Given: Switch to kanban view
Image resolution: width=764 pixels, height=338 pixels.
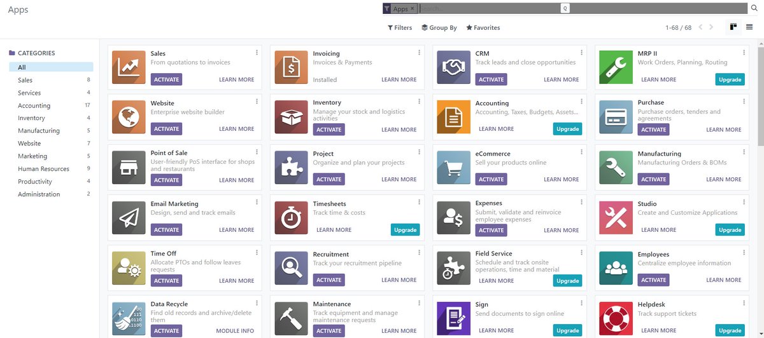Looking at the screenshot, I should point(733,27).
